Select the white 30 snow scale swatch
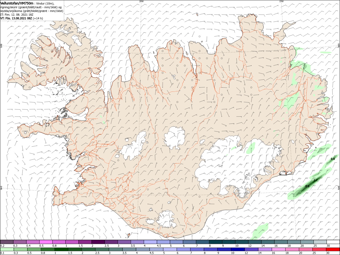 (333, 242)
